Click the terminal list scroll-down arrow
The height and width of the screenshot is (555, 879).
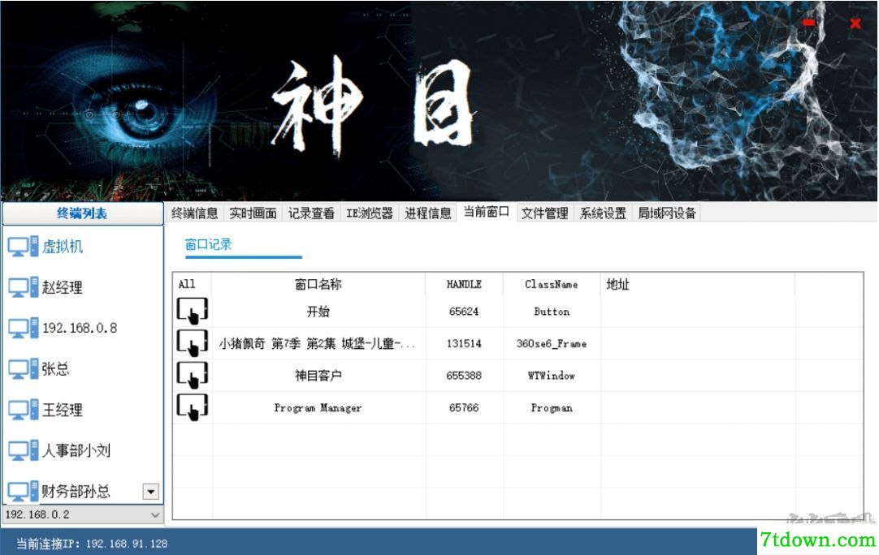coord(151,492)
